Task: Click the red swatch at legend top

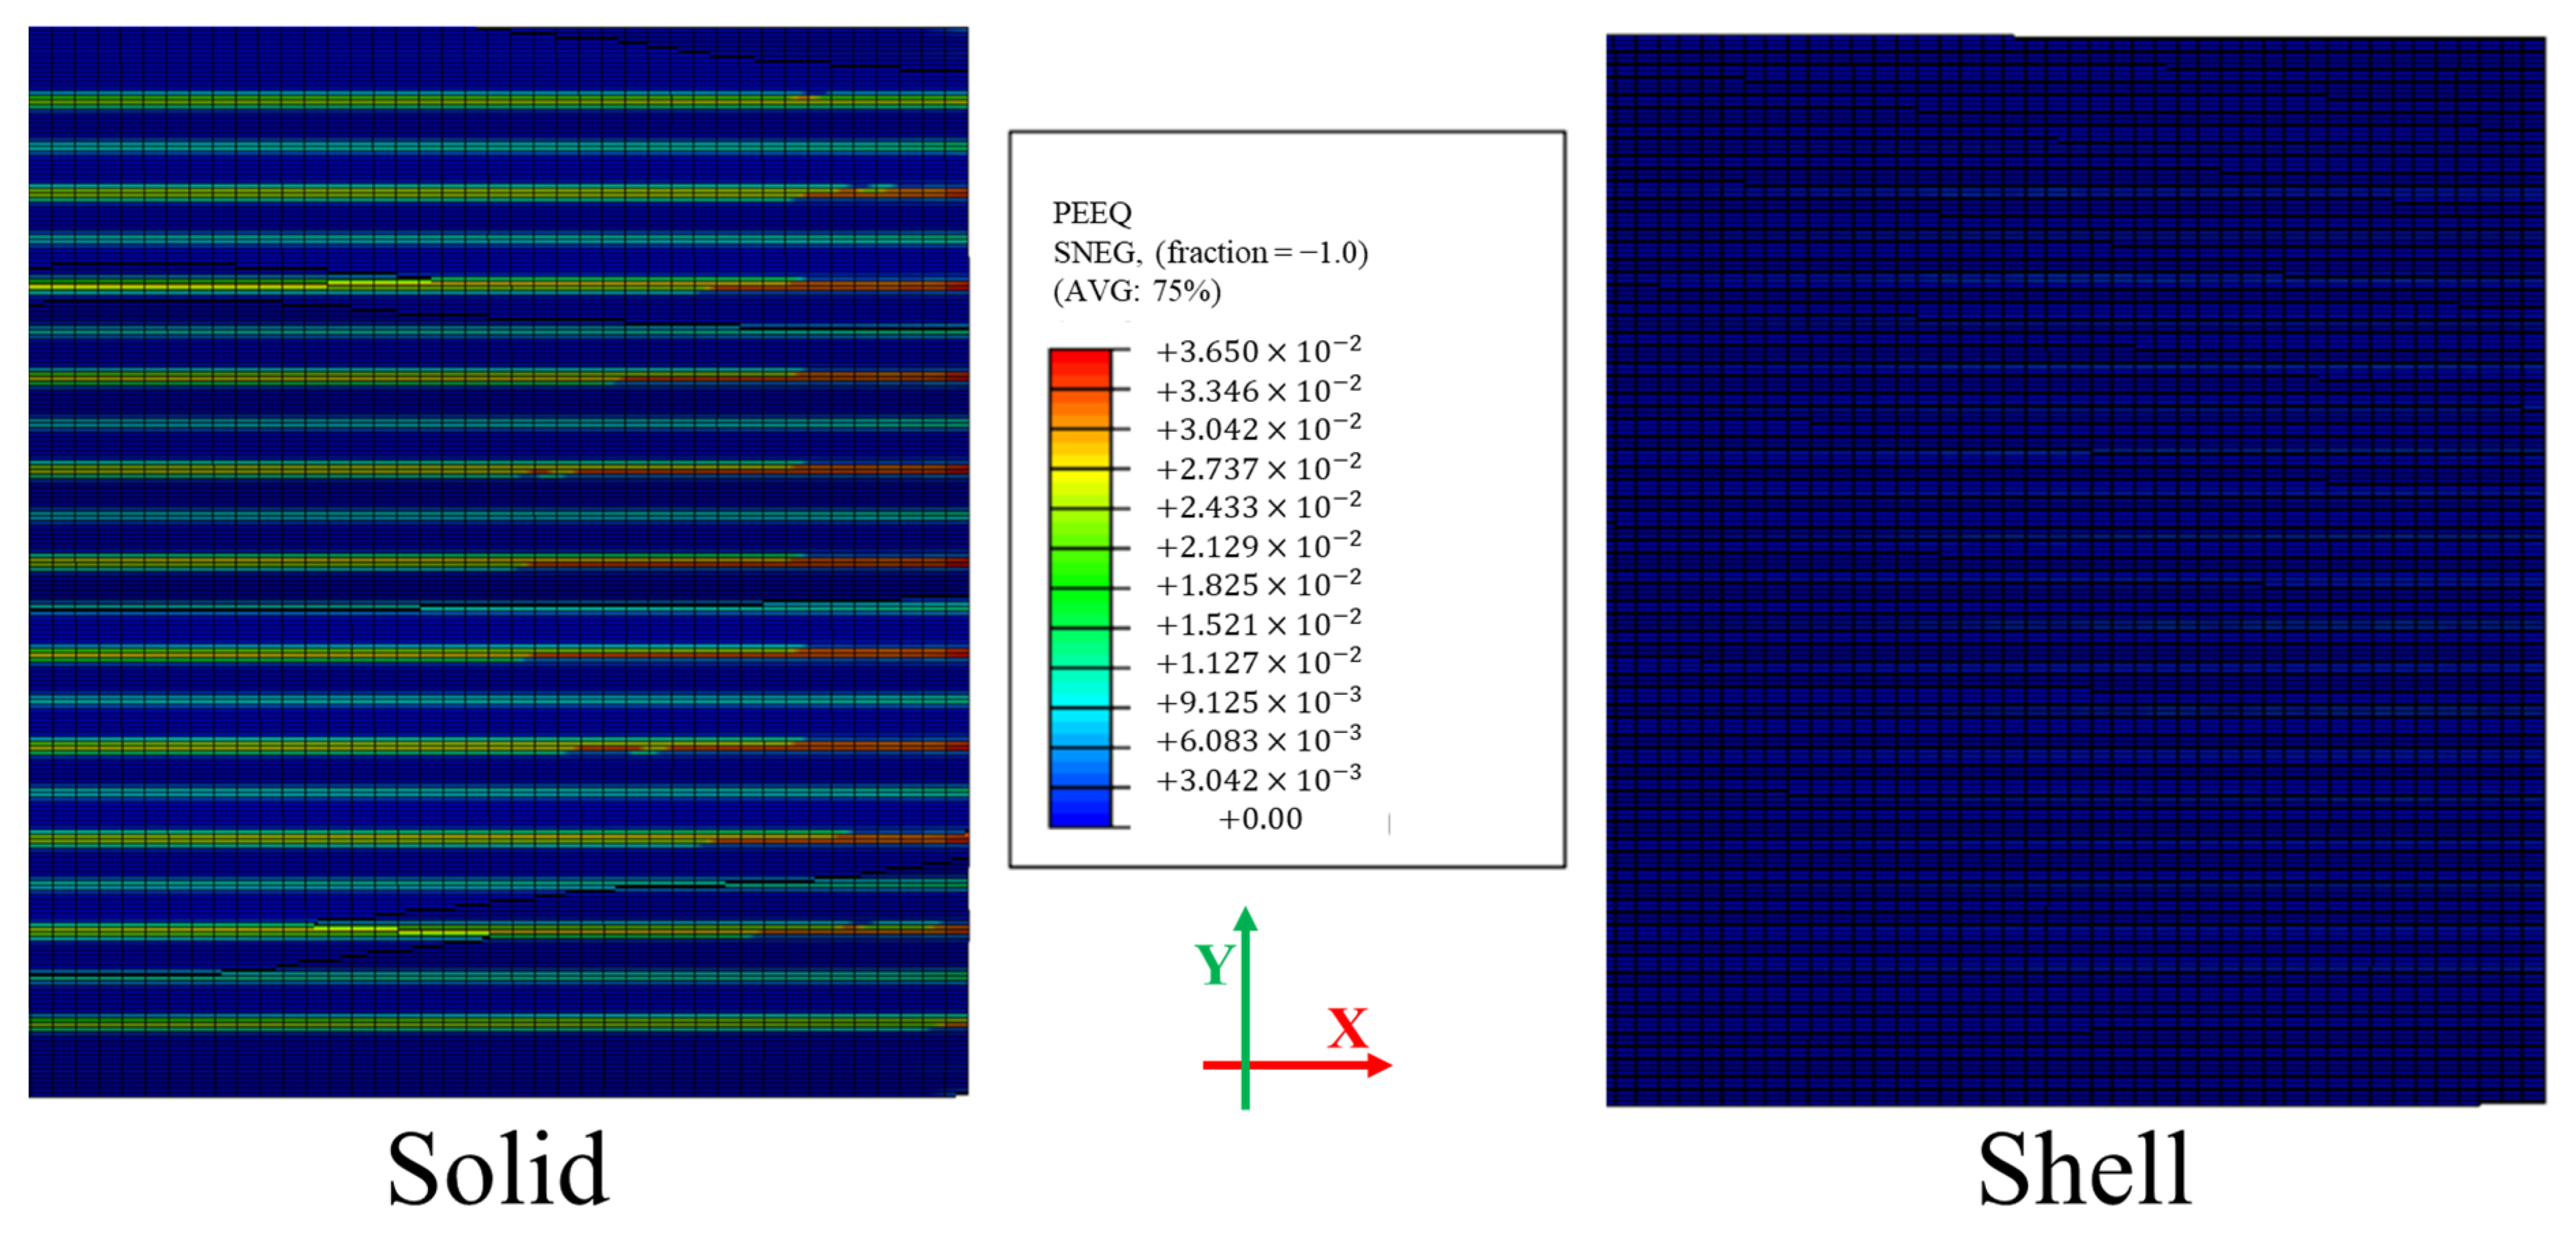Action: (x=1080, y=368)
